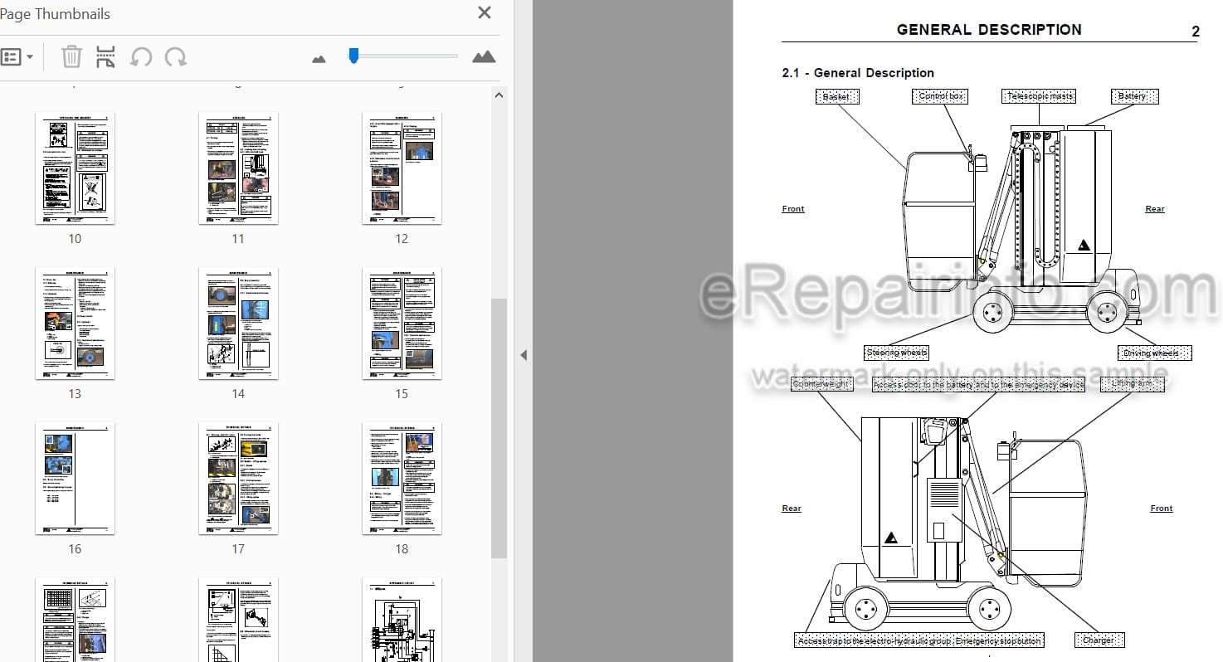The height and width of the screenshot is (662, 1223).
Task: Click the 'Counterweight' label
Action: (x=821, y=384)
